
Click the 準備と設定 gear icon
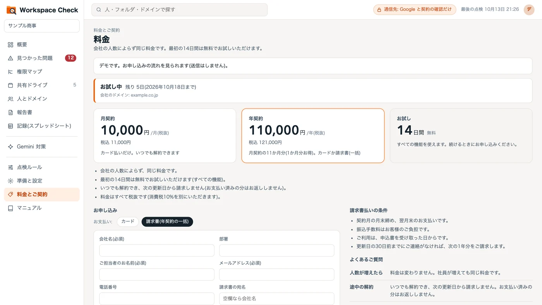[x=10, y=181]
